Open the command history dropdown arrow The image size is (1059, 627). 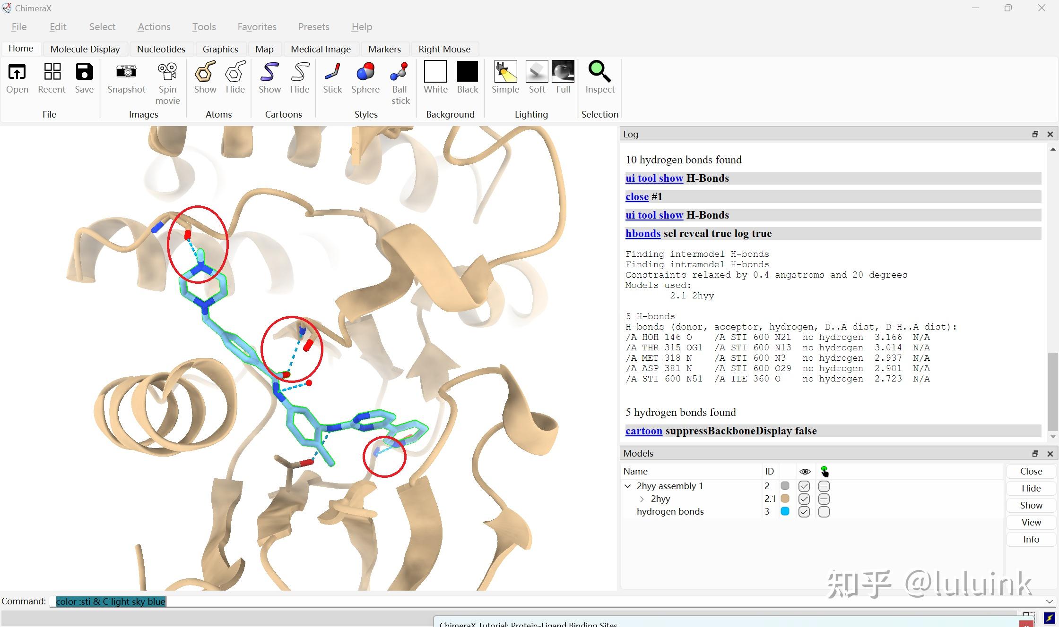1049,602
